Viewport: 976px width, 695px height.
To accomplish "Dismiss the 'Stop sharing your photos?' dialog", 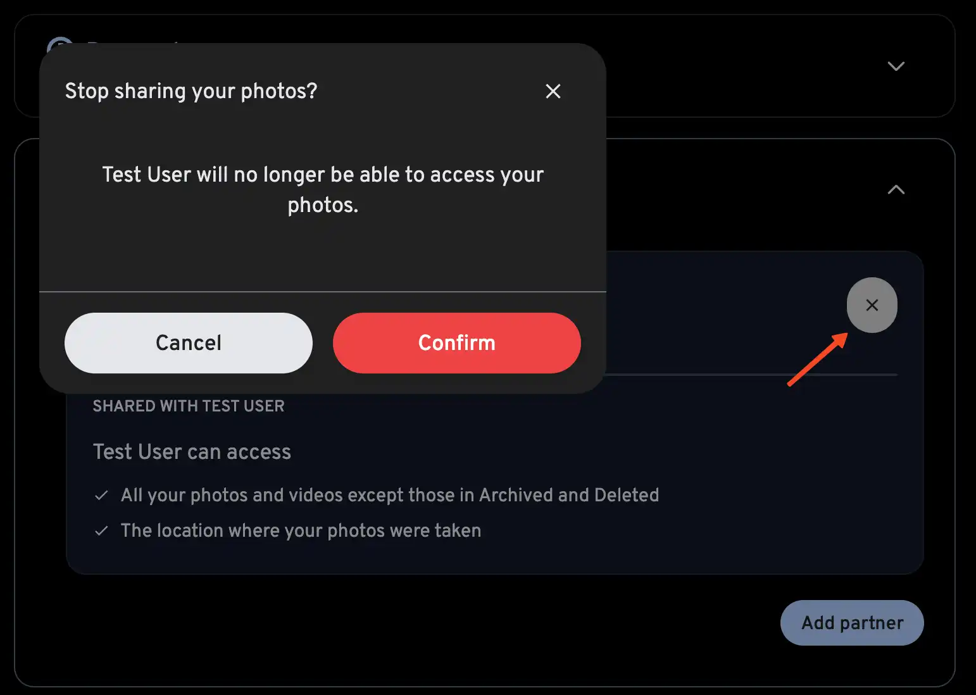I will 553,91.
